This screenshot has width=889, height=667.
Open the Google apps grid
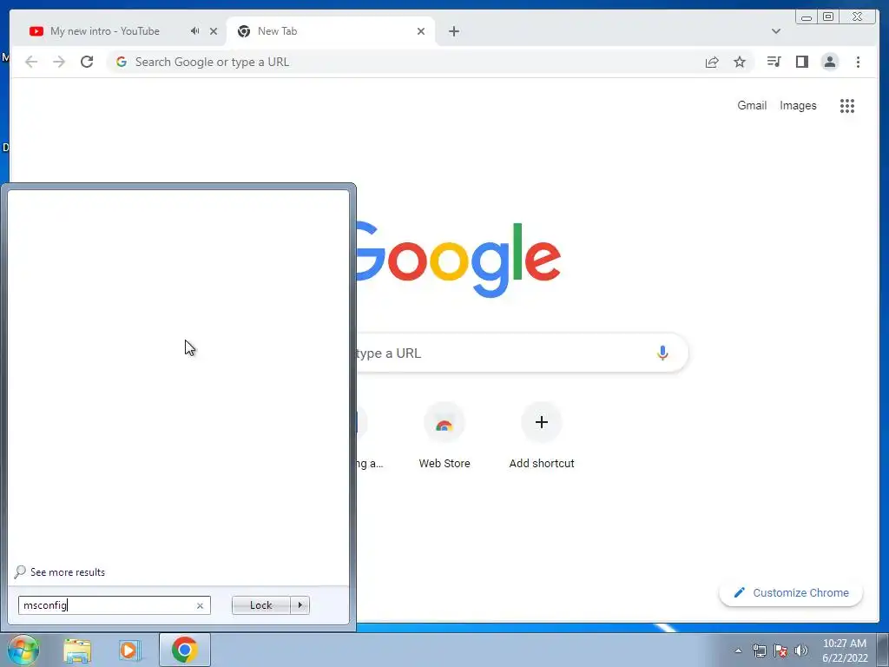847,105
